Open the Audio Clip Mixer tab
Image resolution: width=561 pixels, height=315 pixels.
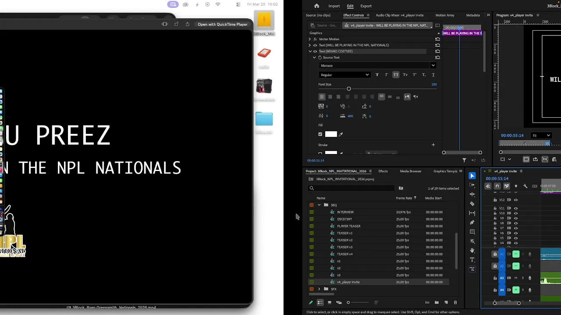point(400,15)
